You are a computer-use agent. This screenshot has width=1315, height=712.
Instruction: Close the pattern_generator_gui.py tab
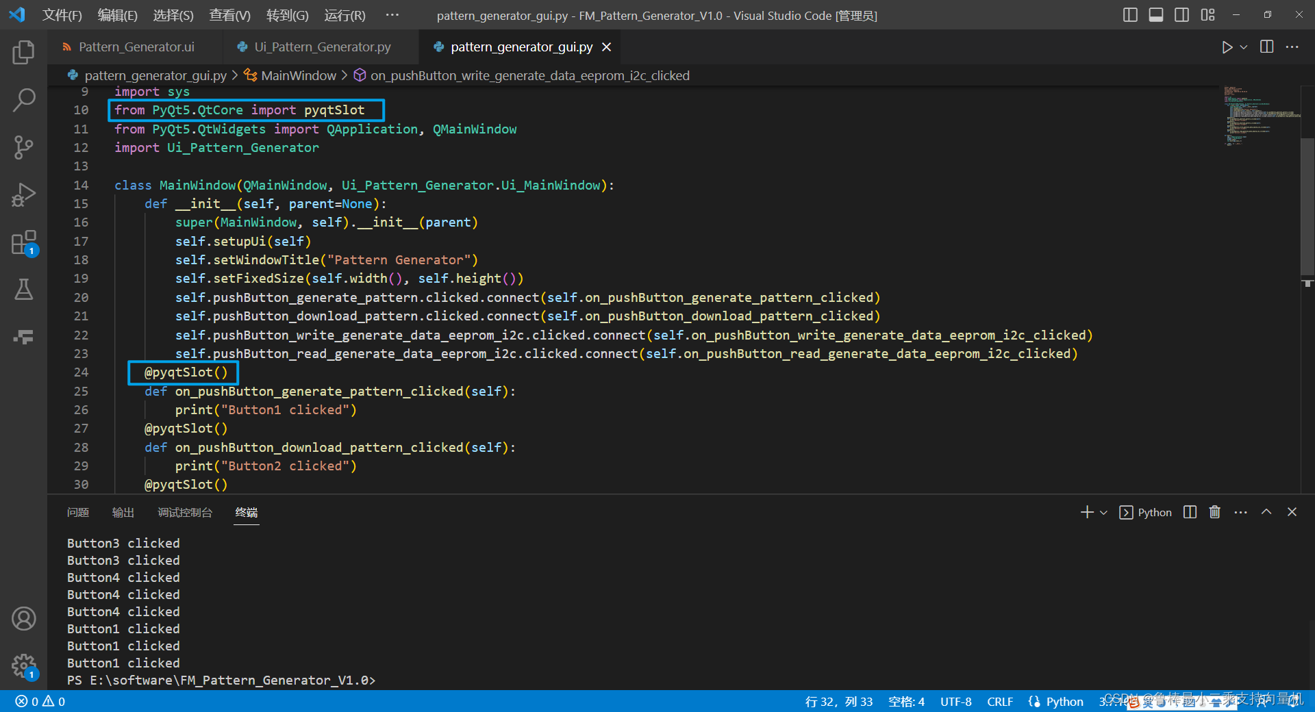point(606,47)
